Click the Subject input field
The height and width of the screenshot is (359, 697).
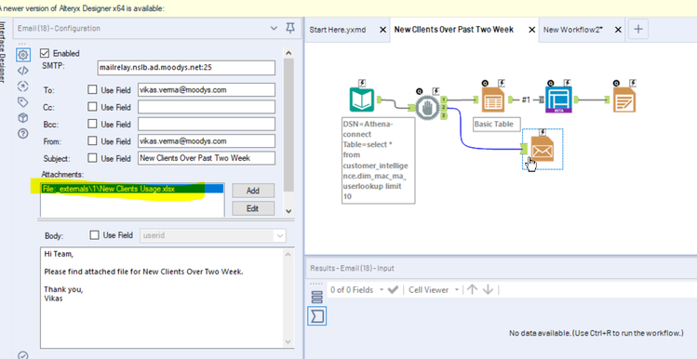[x=207, y=158]
